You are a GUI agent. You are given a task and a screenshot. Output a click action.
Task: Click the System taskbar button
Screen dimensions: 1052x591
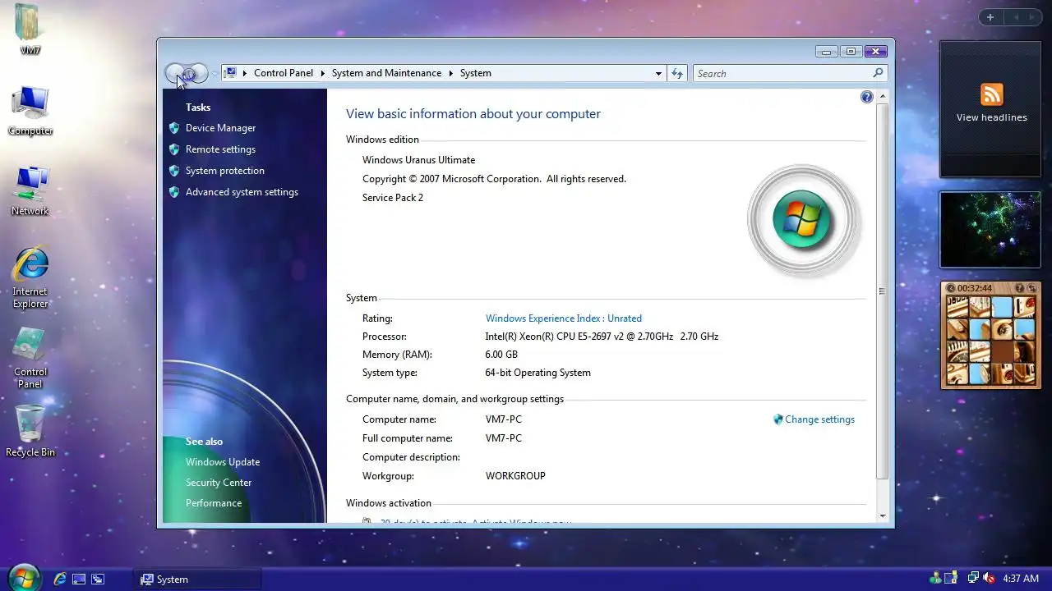pyautogui.click(x=197, y=579)
